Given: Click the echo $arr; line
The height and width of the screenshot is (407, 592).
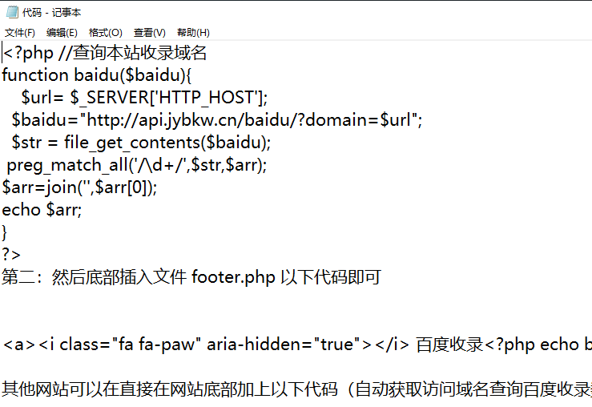Looking at the screenshot, I should coord(42,210).
